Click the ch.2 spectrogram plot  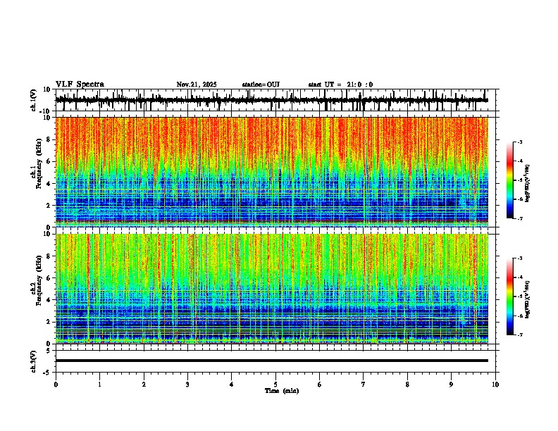tap(272, 289)
